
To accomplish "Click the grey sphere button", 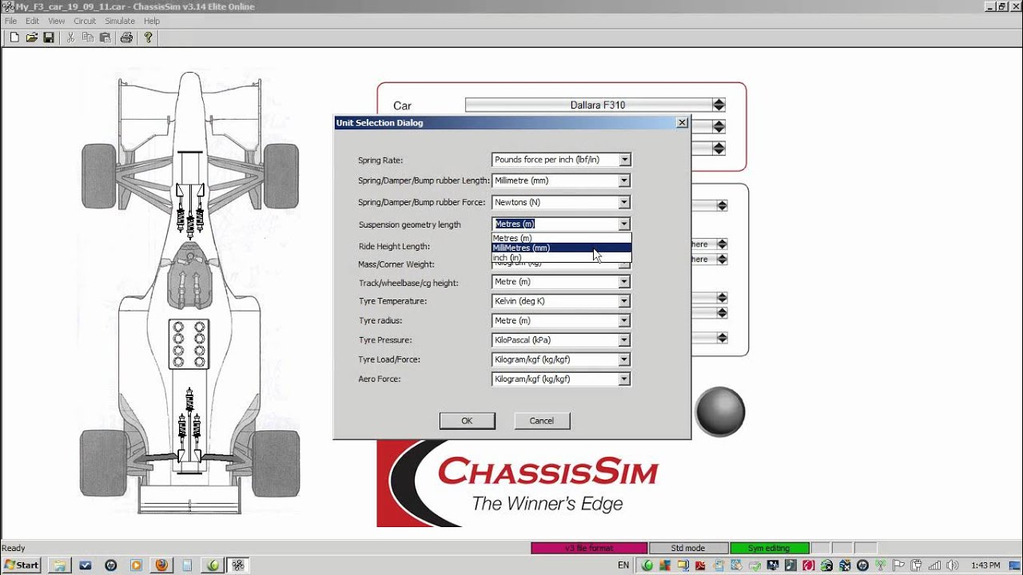I will pos(720,412).
